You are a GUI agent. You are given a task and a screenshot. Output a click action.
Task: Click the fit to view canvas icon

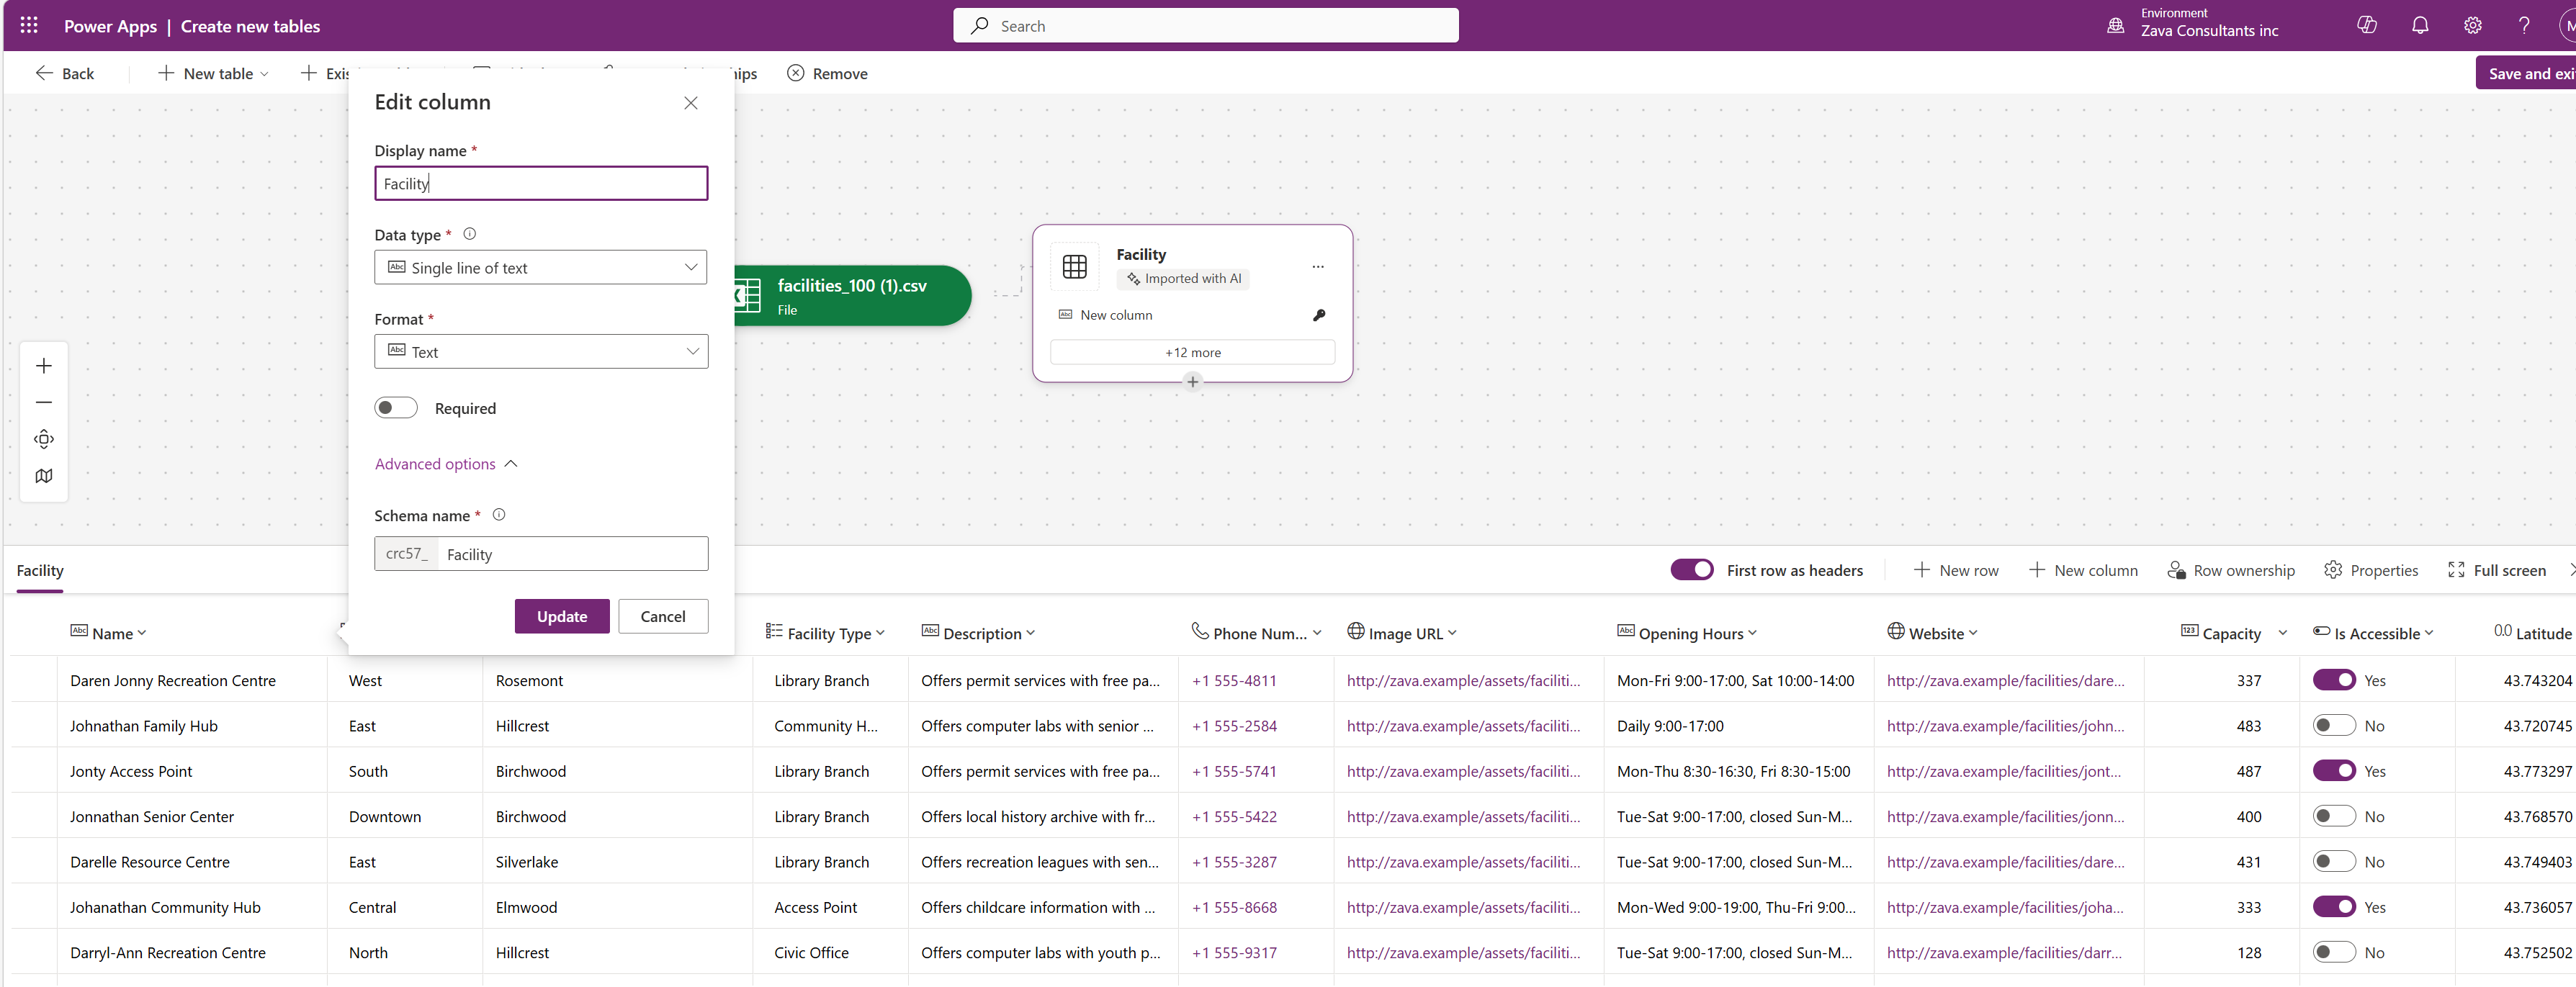coord(44,439)
